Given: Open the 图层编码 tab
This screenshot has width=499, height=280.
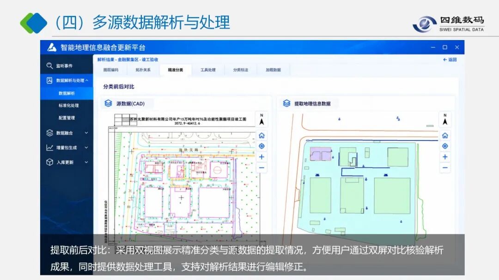Looking at the screenshot, I should coord(111,70).
